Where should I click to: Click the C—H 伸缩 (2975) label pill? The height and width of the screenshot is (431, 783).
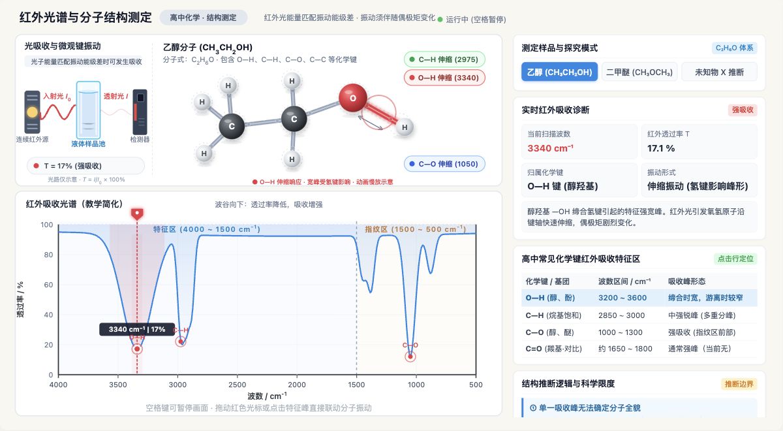[x=444, y=59]
